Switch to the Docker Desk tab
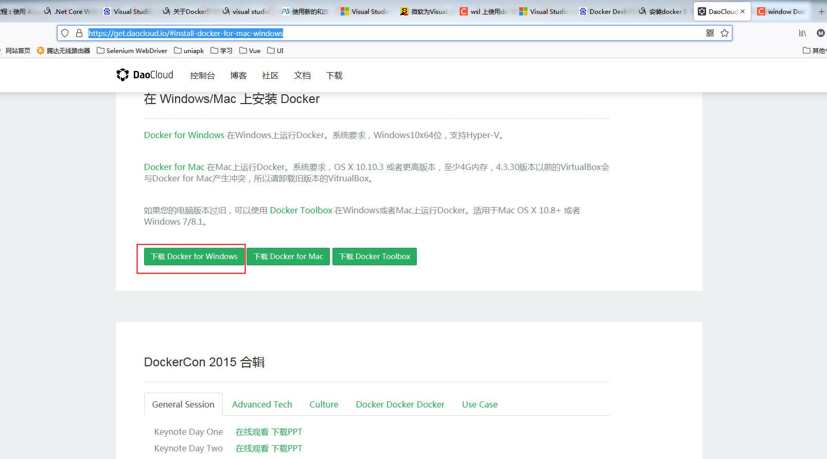Viewport: 827px width, 459px height. pyautogui.click(x=604, y=11)
